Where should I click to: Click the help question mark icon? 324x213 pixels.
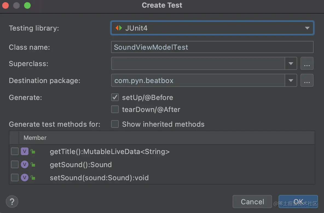tap(12, 202)
